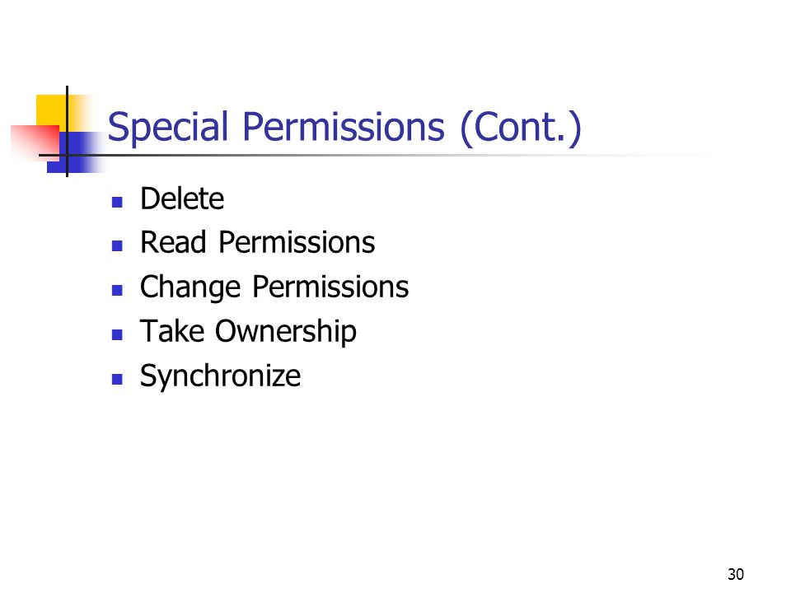Select the "Change Permissions" line
Viewport: 791px width, 593px height.
click(274, 287)
